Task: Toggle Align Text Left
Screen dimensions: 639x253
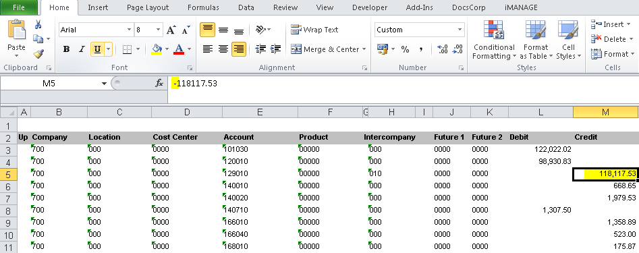Action: tap(207, 49)
